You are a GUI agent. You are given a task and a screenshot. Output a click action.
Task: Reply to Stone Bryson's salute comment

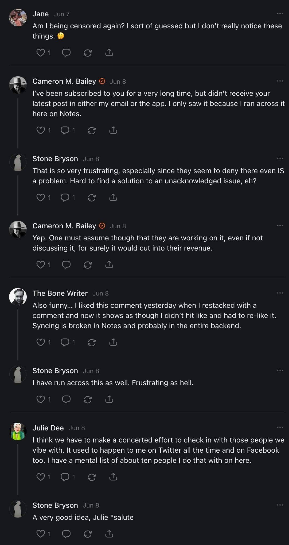(66, 534)
